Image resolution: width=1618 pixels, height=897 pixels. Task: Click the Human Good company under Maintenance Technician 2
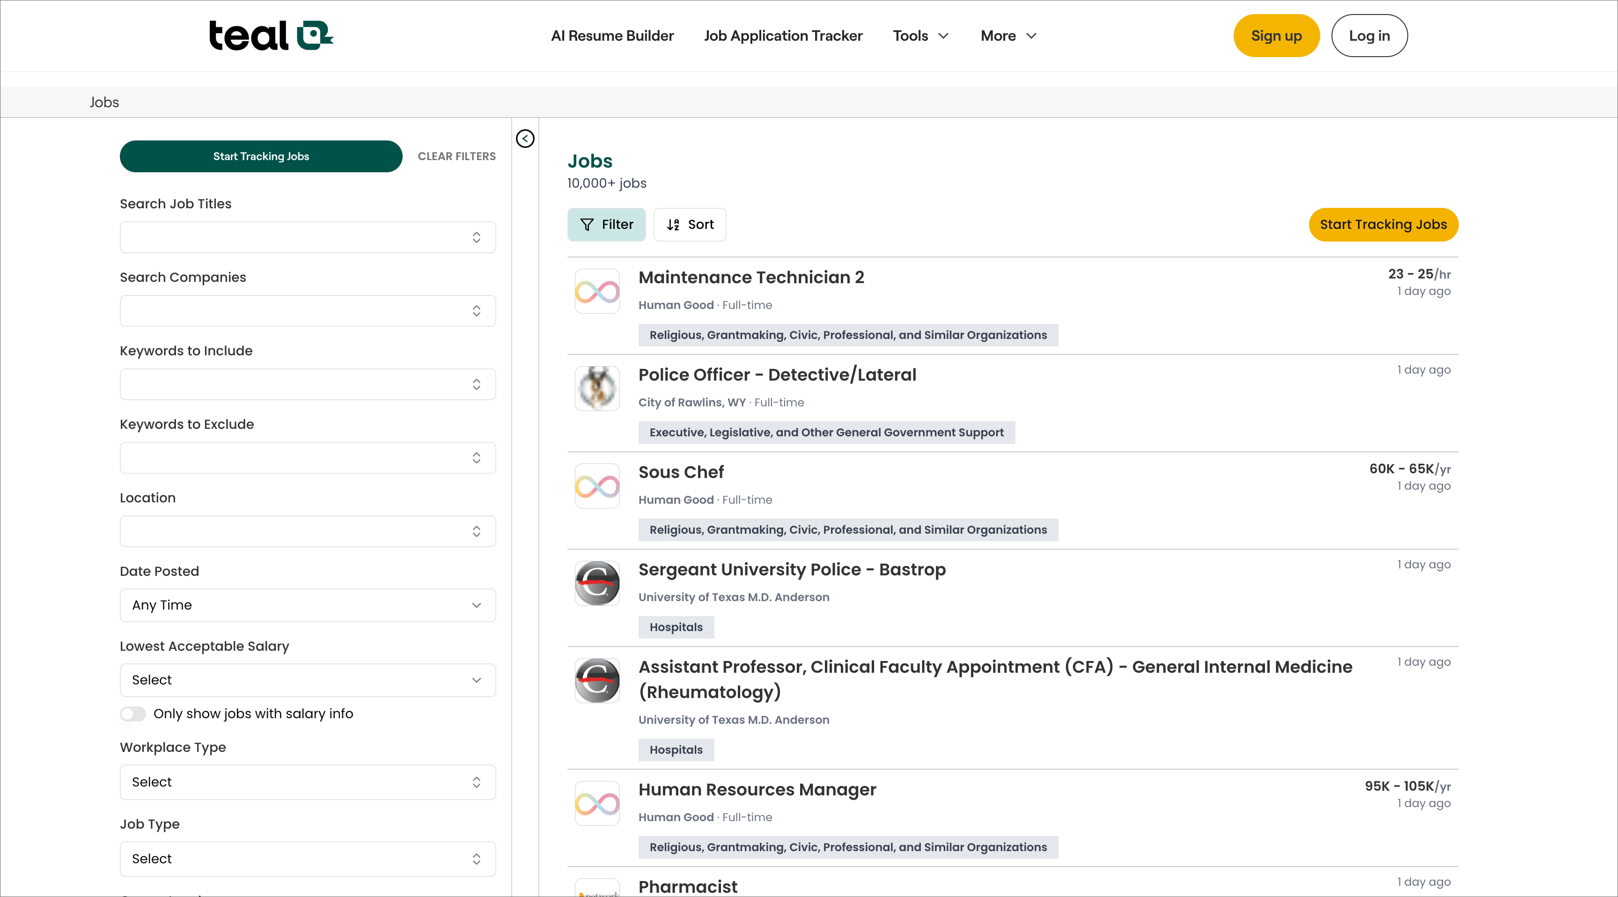coord(676,305)
